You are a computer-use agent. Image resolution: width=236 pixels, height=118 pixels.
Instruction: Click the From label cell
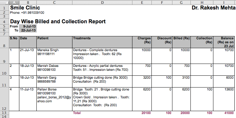click(14, 26)
